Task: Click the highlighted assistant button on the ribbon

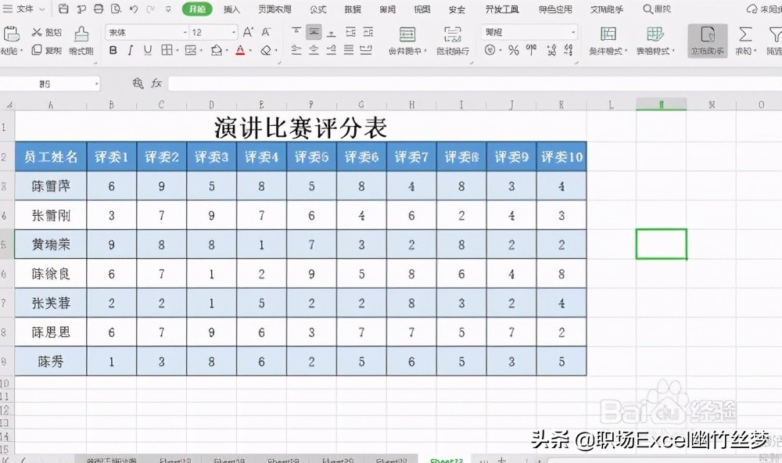Action: pyautogui.click(x=708, y=39)
